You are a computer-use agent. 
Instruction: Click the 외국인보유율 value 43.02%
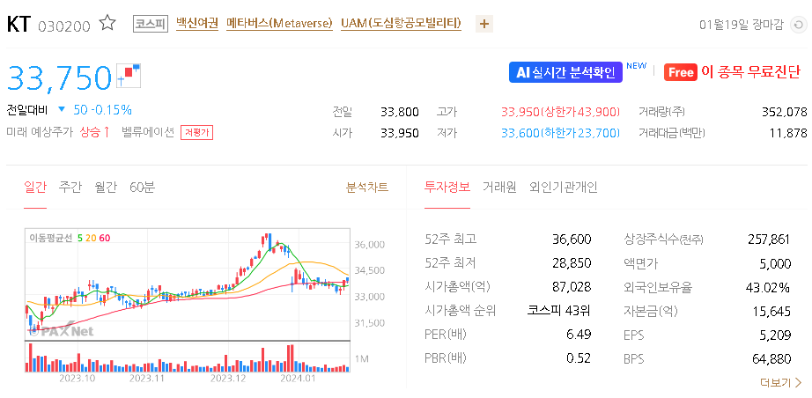coord(770,287)
